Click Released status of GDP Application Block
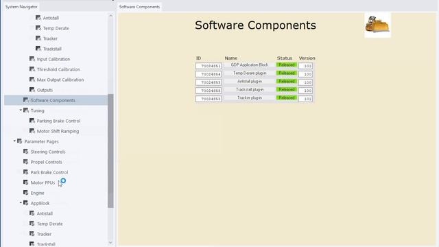Viewport: 439px width, 247px height. point(287,64)
